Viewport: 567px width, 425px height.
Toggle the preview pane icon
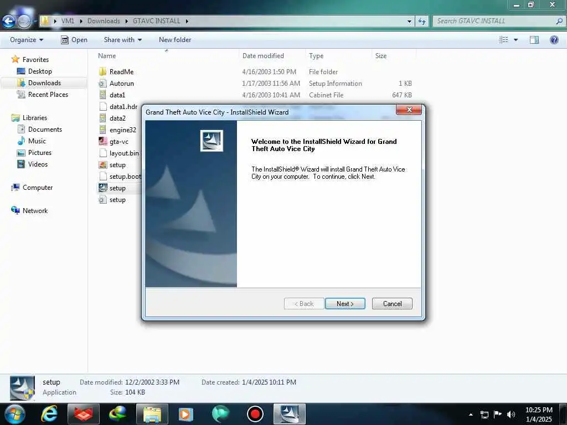tap(534, 40)
